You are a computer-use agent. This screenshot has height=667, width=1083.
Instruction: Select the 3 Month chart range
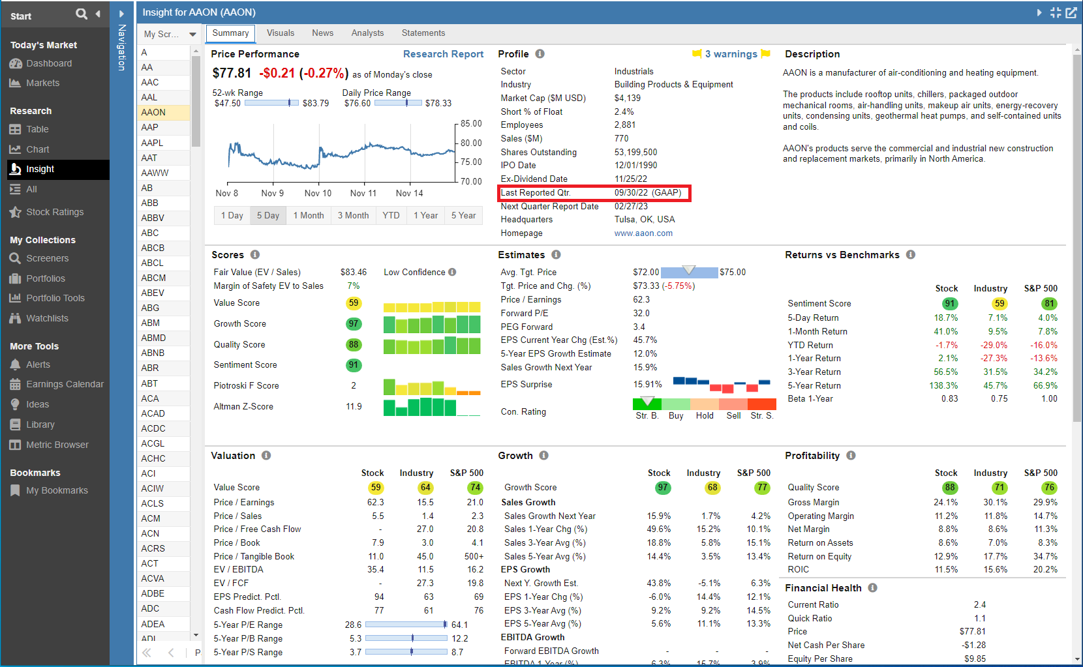pyautogui.click(x=353, y=216)
